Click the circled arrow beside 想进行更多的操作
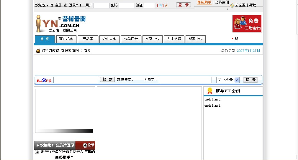The height and width of the screenshot is (160, 298). [37, 152]
